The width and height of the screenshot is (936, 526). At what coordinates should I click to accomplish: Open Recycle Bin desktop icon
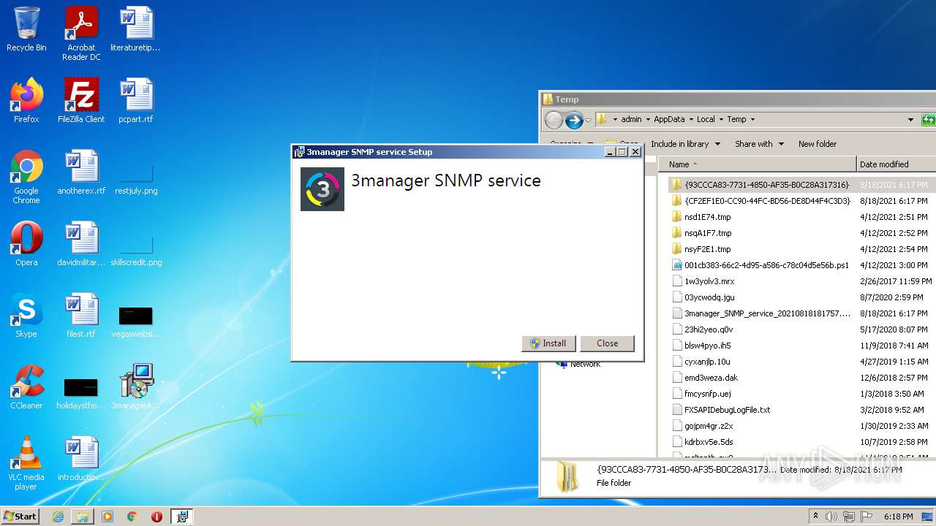pos(26,29)
